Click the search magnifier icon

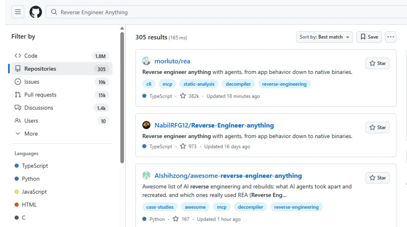54,12
